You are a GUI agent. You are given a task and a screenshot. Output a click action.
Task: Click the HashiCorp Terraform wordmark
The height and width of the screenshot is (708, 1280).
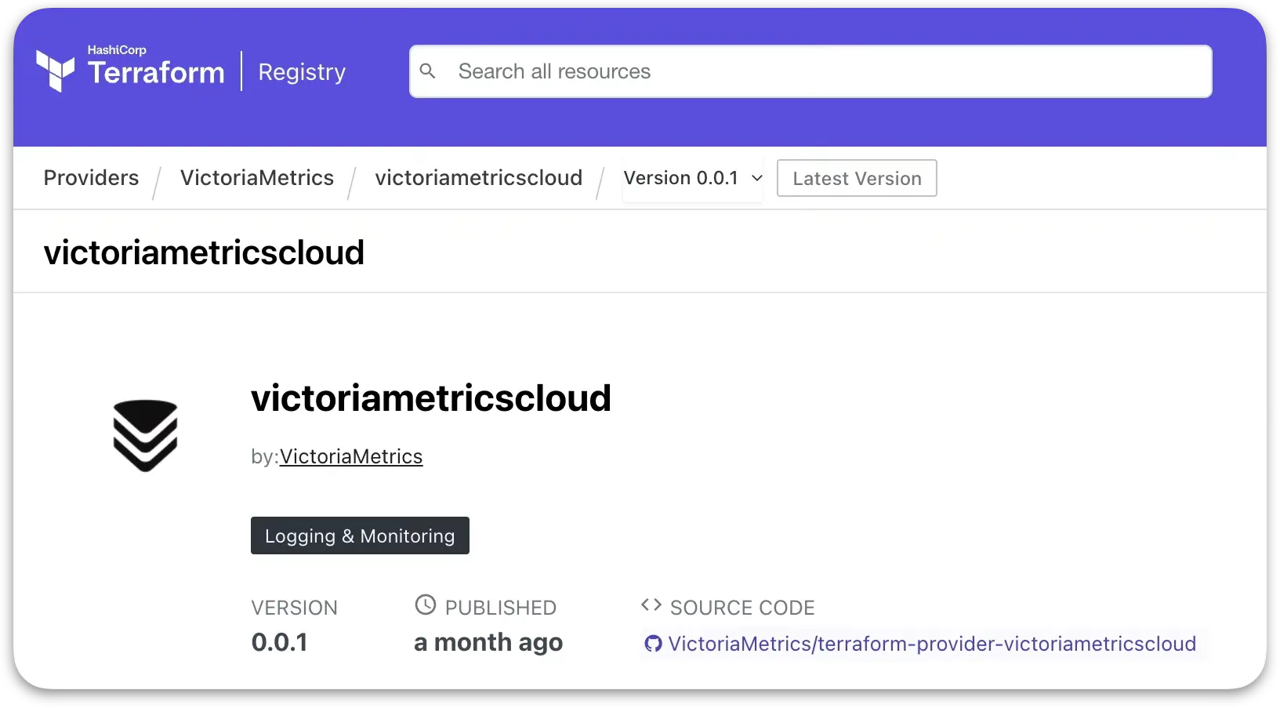(156, 71)
